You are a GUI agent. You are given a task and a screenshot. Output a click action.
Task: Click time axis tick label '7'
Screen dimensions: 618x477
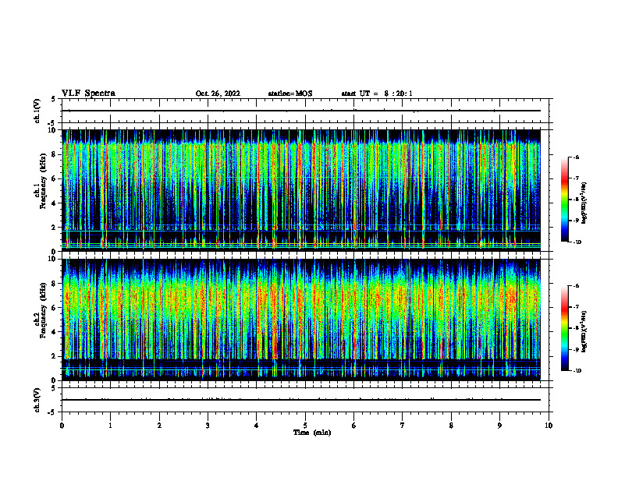[x=403, y=426]
